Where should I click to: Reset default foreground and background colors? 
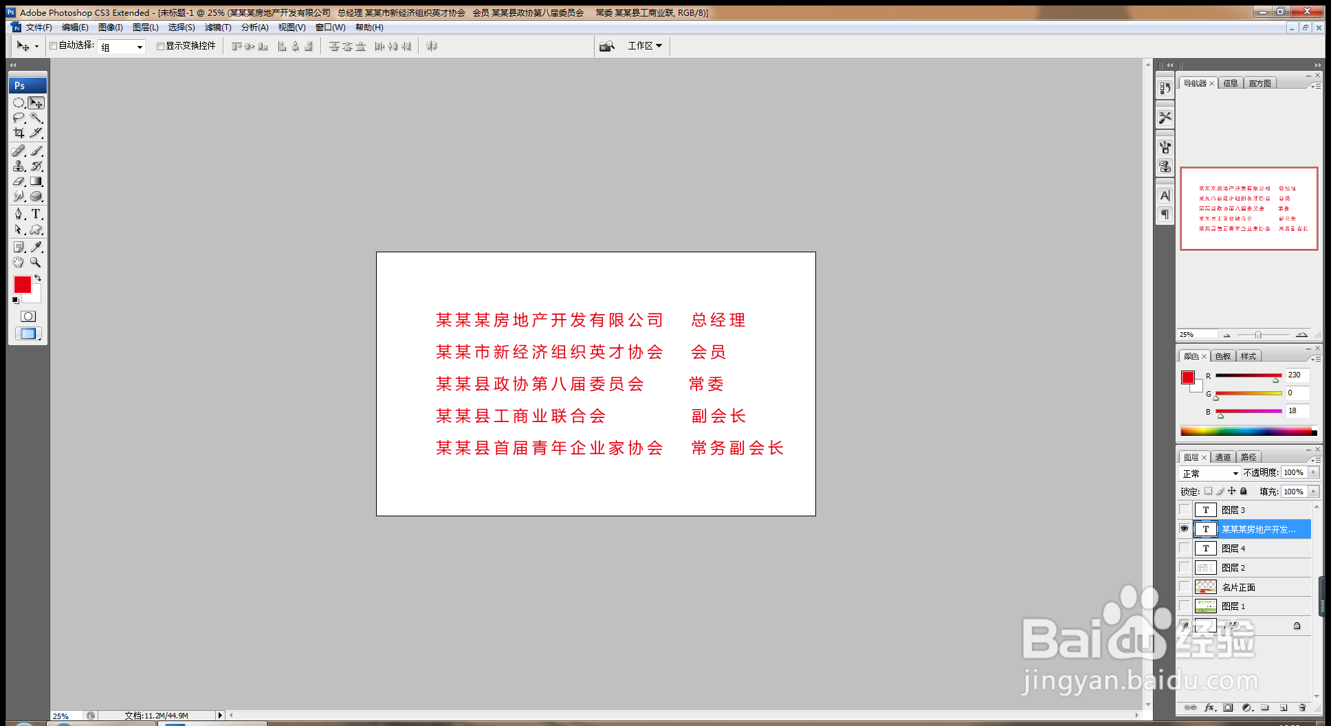coord(16,300)
